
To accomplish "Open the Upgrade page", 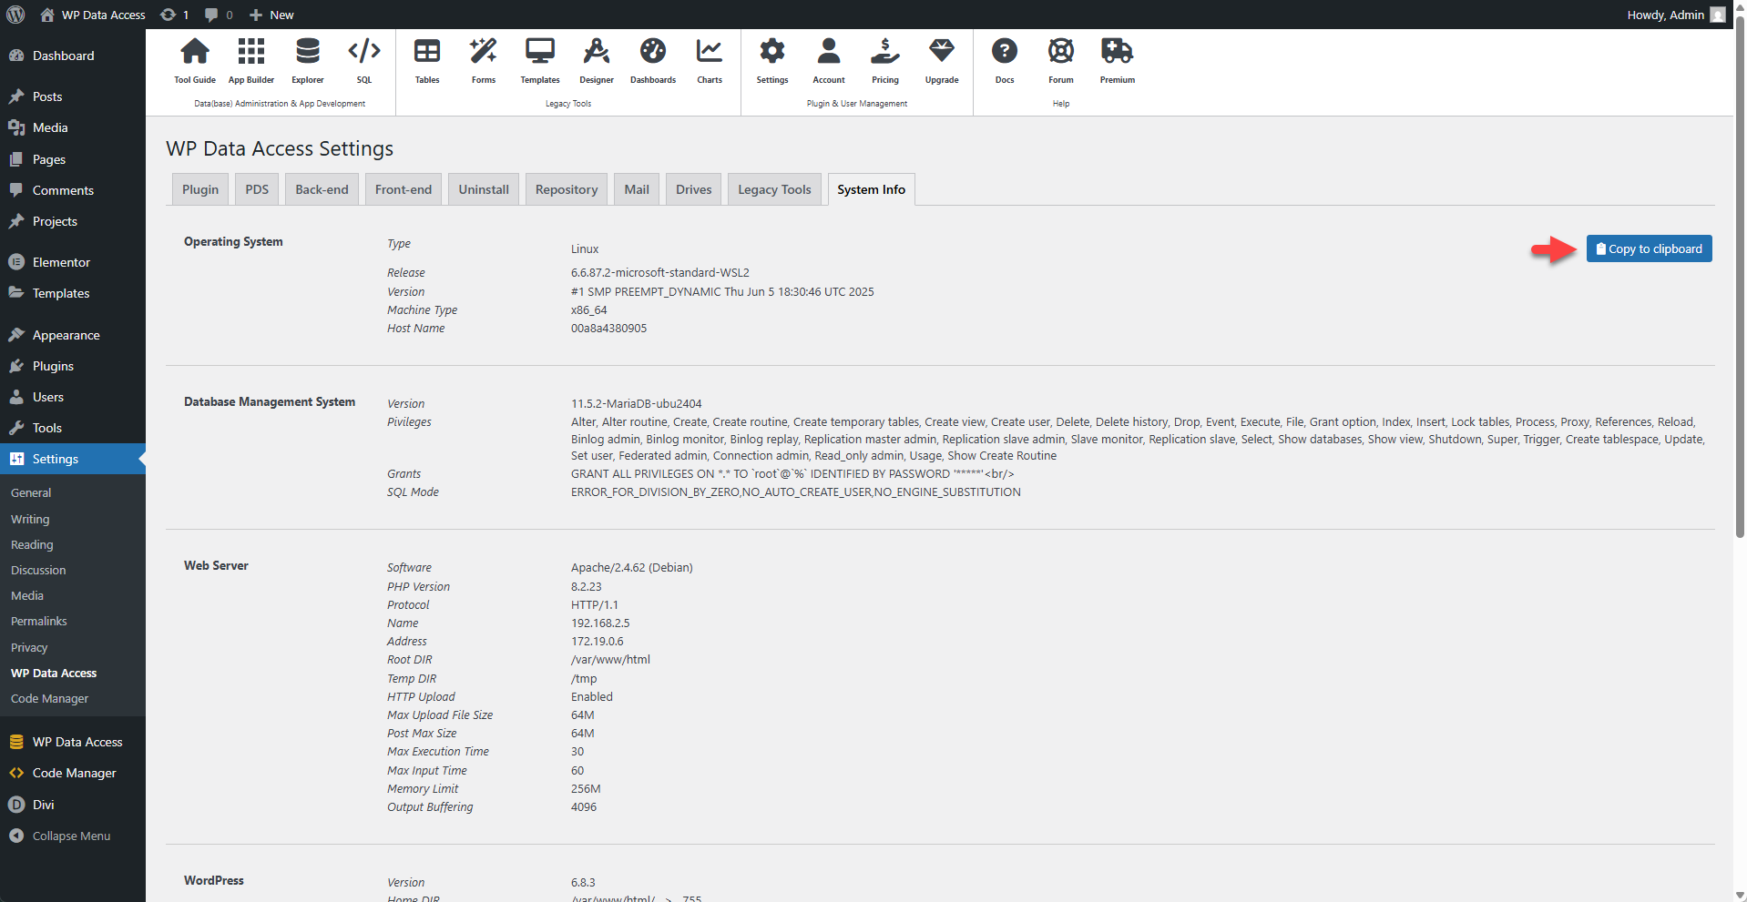I will tap(941, 59).
